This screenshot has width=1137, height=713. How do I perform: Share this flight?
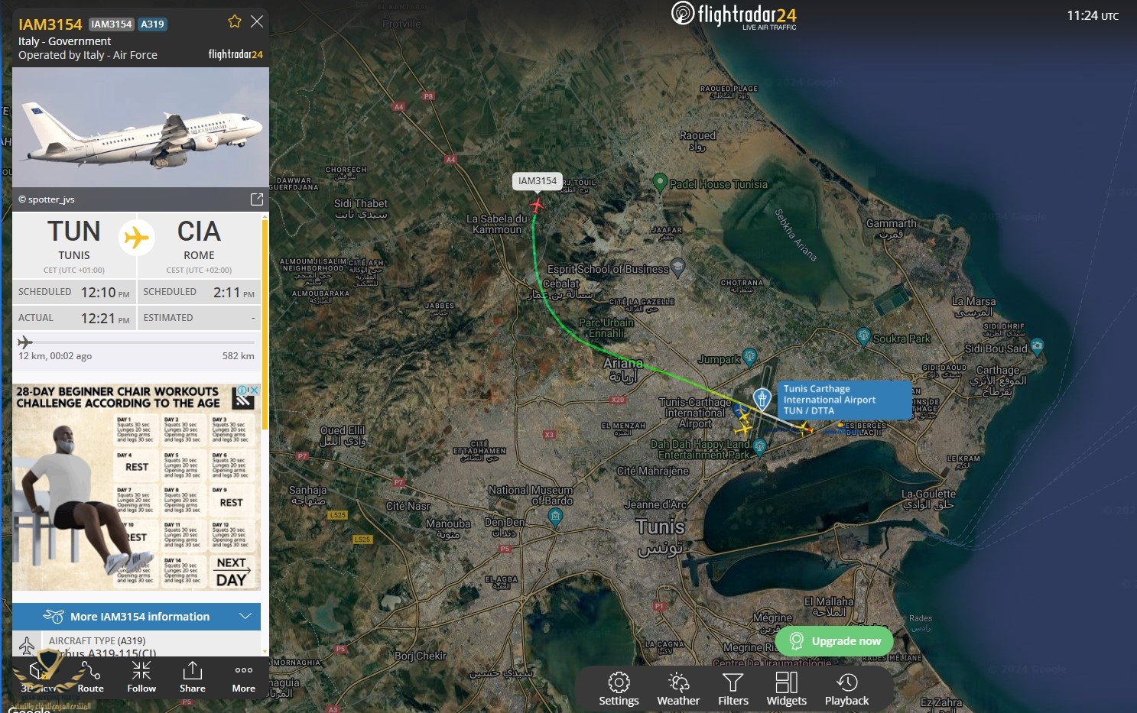tap(193, 677)
